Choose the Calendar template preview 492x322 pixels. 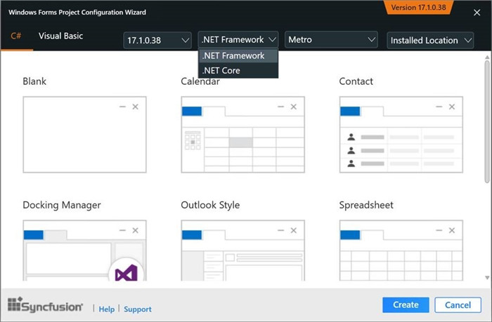pos(242,134)
